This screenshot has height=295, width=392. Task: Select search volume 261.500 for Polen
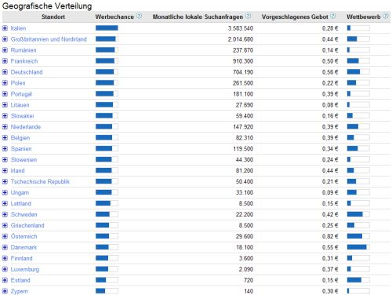[243, 83]
